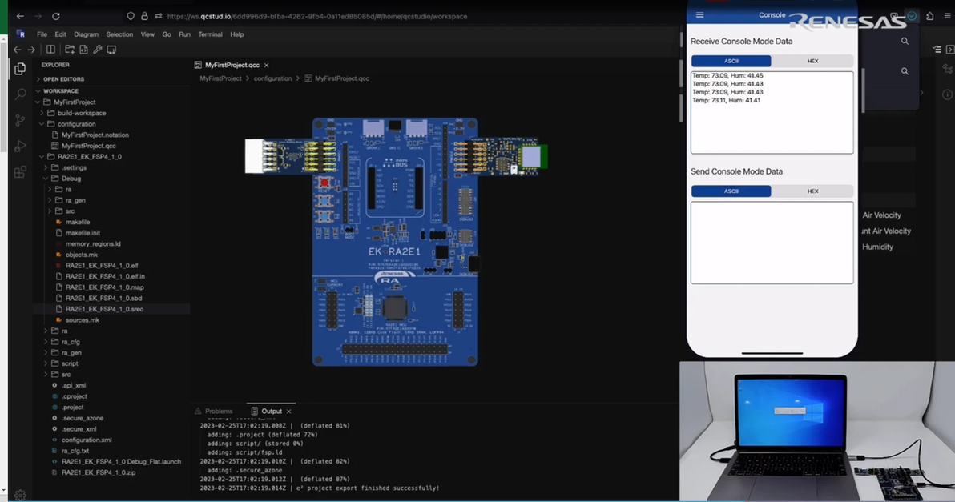This screenshot has height=502, width=955.
Task: Open configuration.xml file
Action: pos(87,440)
